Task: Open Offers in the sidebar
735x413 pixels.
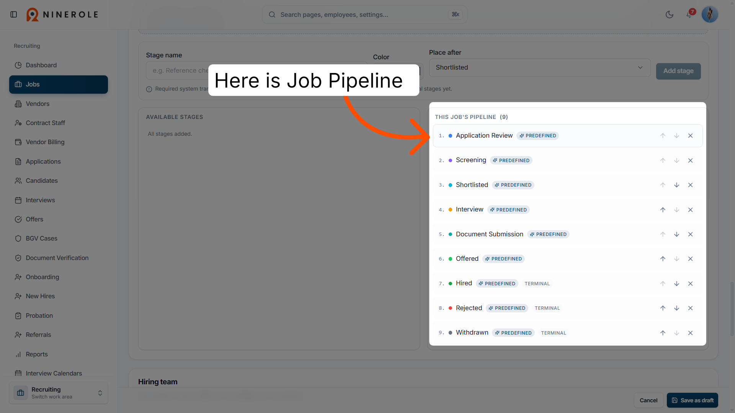Action: click(59, 219)
